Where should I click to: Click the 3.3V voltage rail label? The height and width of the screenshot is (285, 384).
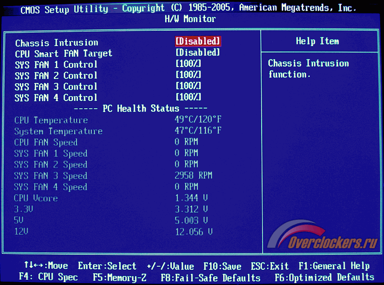point(24,209)
